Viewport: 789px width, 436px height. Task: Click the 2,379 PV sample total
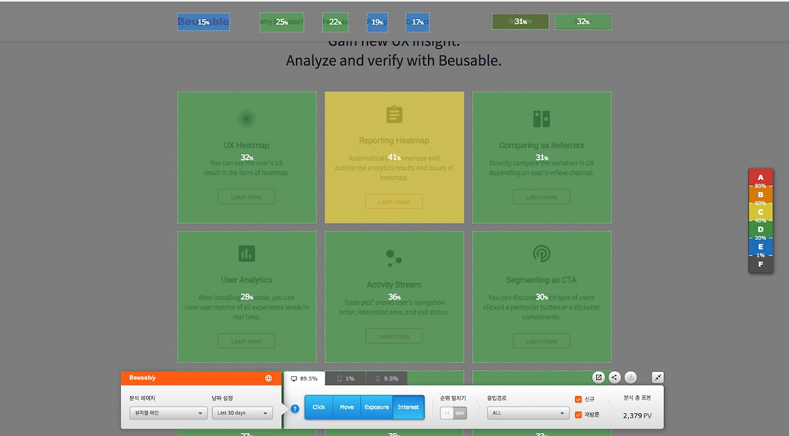[637, 416]
